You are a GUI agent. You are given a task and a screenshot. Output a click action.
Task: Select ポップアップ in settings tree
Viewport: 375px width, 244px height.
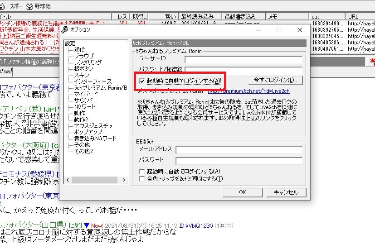pos(88,132)
